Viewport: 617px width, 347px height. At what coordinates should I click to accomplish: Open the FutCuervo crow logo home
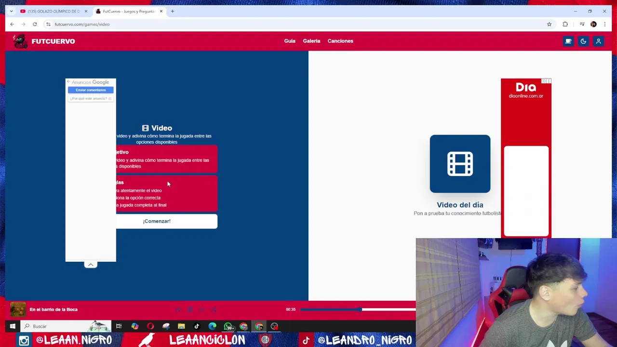[x=20, y=41]
